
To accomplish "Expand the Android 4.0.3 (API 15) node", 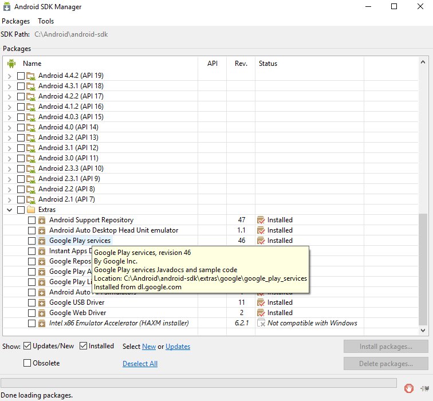I will pyautogui.click(x=9, y=117).
